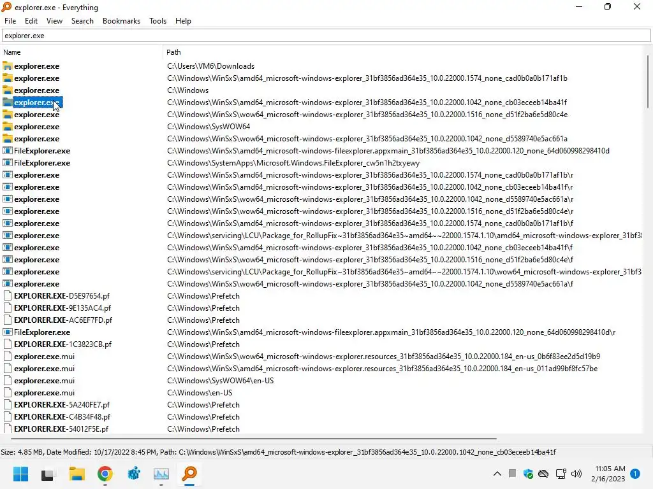This screenshot has height=489, width=653.
Task: Click the horizontal scrollbar below results
Action: pos(254,438)
